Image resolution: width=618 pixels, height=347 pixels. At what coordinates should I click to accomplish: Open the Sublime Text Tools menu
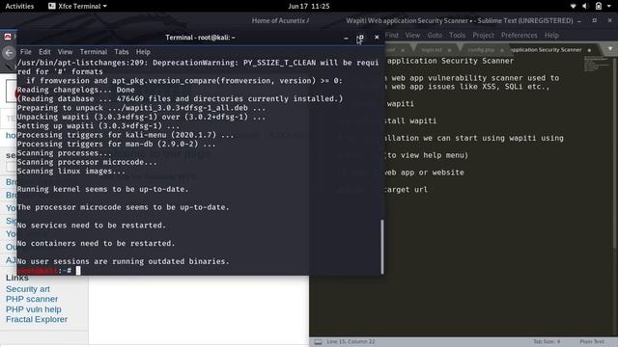coord(457,35)
